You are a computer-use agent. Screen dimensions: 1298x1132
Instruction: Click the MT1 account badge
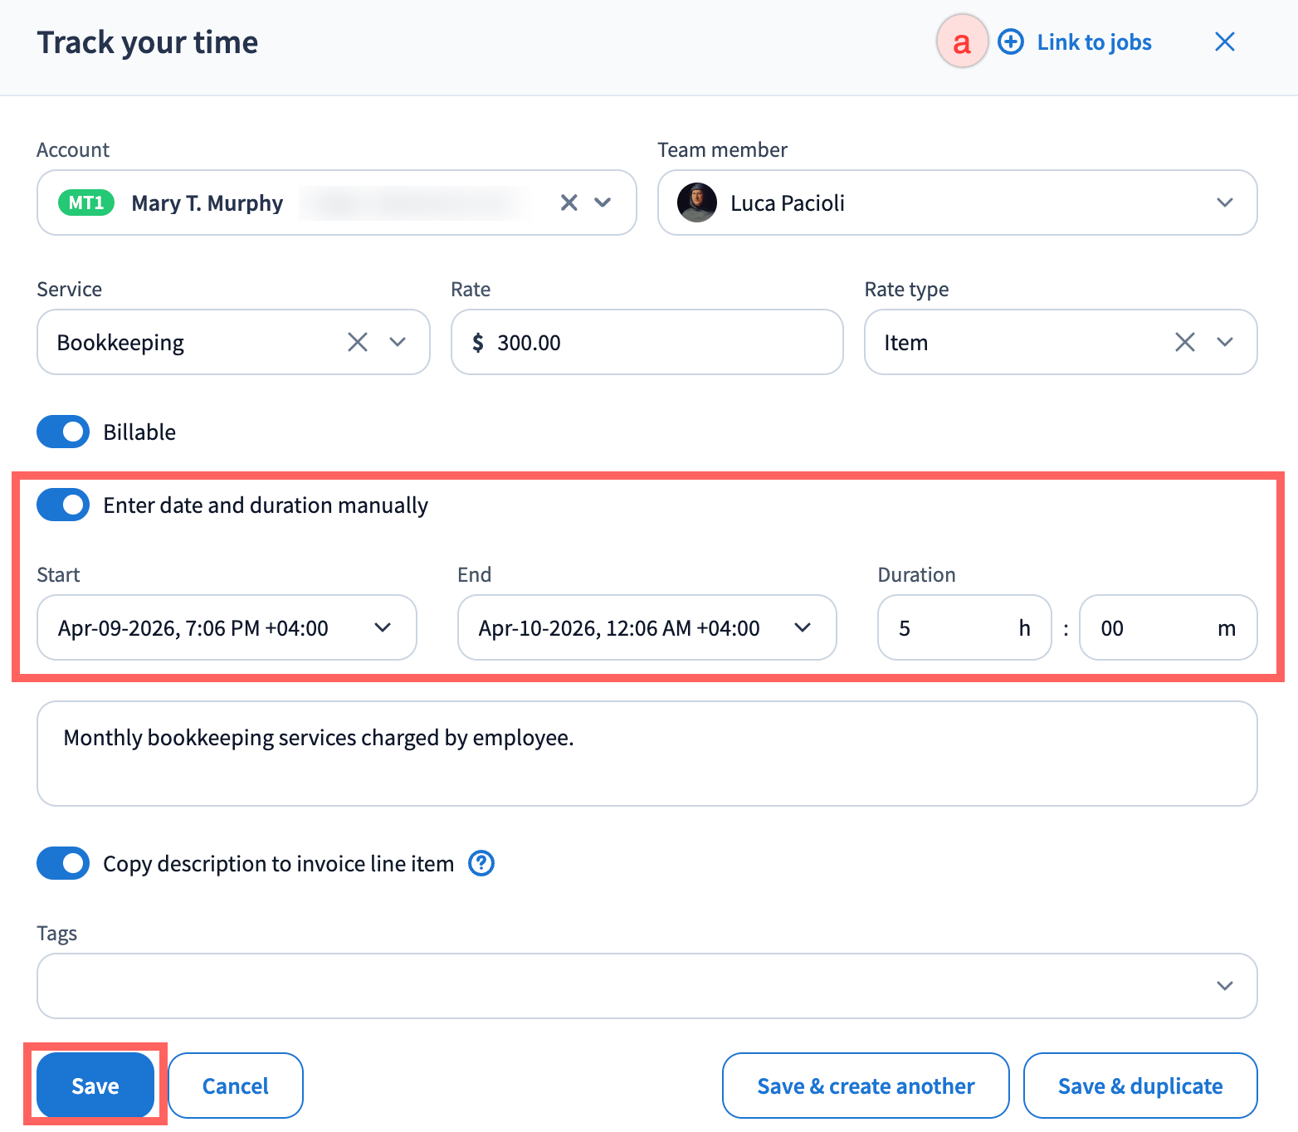point(86,202)
